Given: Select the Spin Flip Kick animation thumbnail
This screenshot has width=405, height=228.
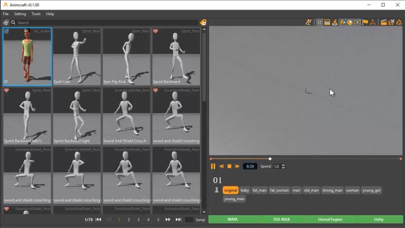Looking at the screenshot, I should (x=126, y=57).
